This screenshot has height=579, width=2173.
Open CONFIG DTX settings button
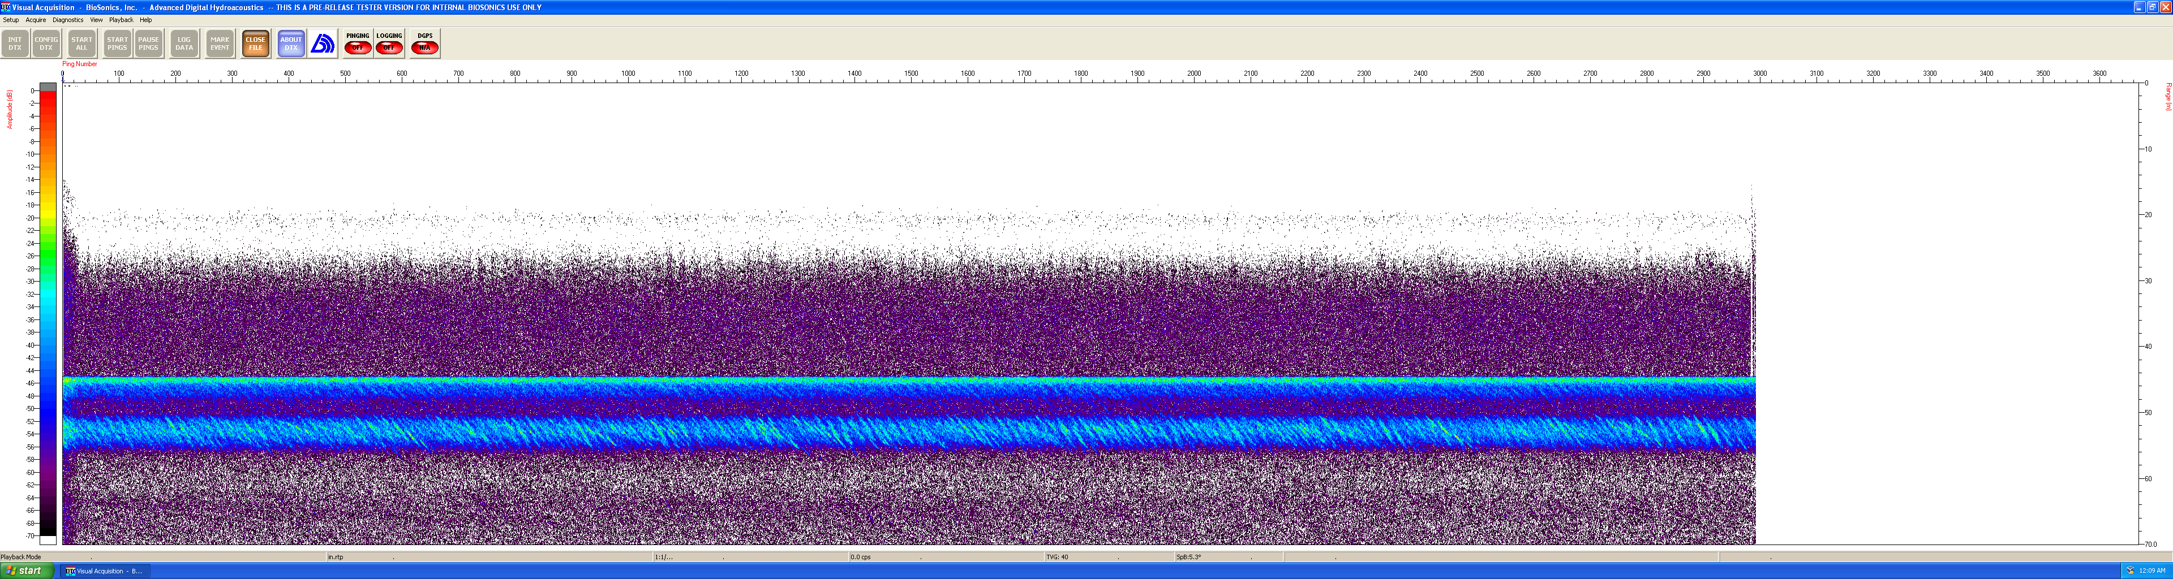[x=46, y=44]
